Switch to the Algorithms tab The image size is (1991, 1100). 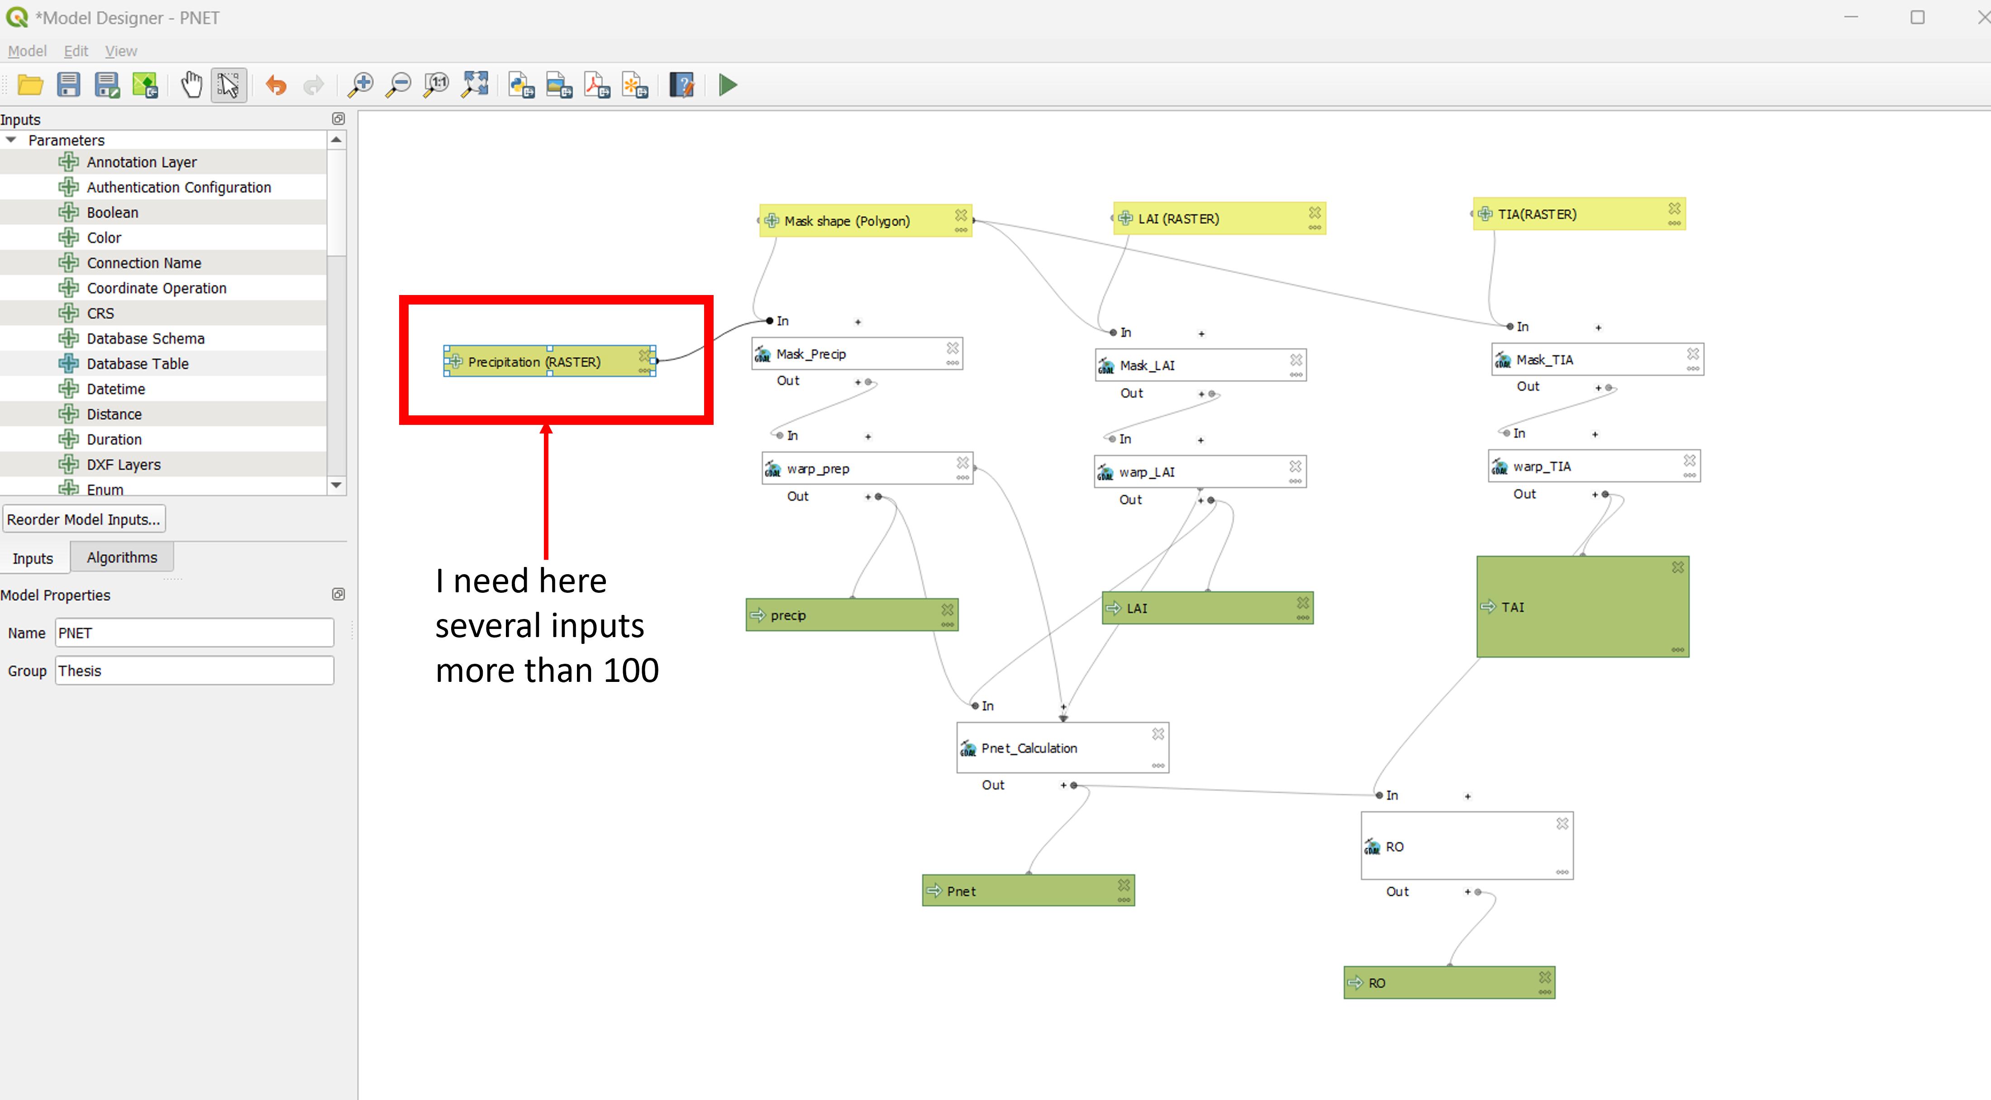point(121,557)
